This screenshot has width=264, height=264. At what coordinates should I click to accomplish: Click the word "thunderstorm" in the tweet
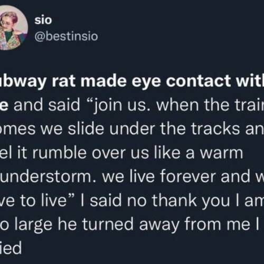click(x=45, y=176)
